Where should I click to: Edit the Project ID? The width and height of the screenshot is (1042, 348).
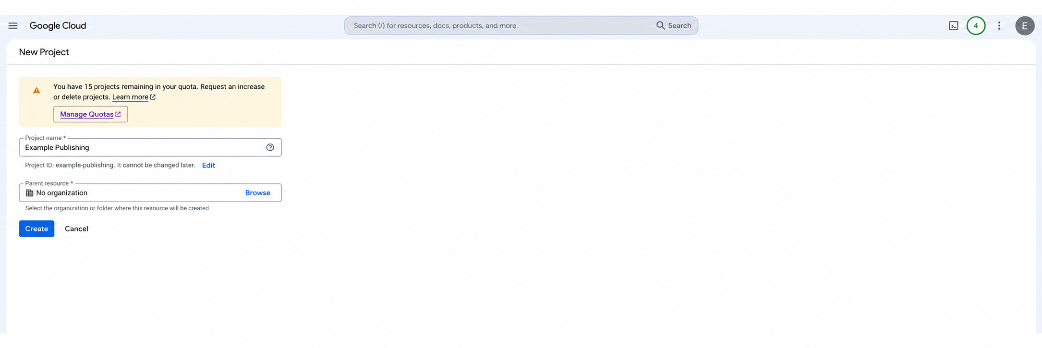click(x=208, y=165)
